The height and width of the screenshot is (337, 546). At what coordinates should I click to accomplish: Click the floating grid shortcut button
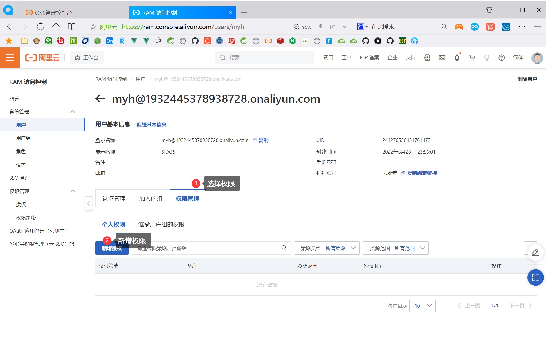click(535, 277)
